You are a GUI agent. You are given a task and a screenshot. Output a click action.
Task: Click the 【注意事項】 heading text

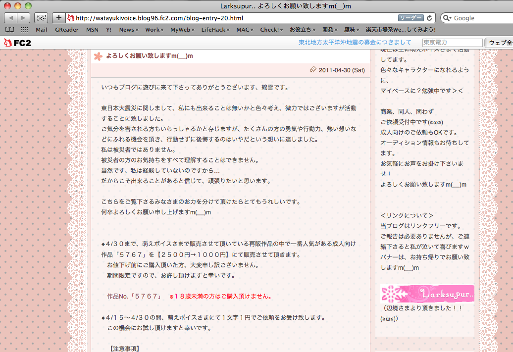(124, 349)
